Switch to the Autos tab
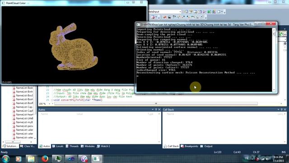 45,146
